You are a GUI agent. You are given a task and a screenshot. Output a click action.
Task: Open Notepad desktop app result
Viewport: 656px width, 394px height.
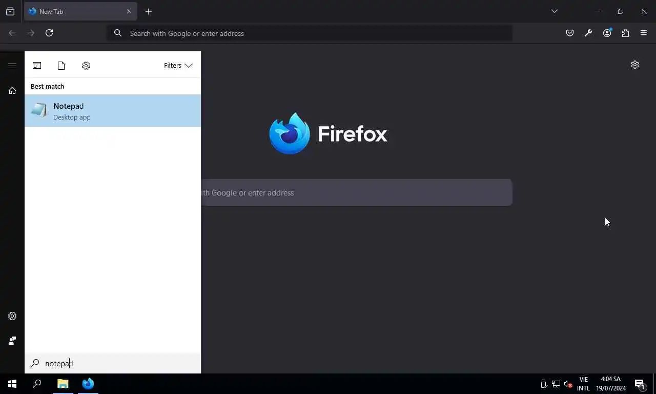(113, 111)
